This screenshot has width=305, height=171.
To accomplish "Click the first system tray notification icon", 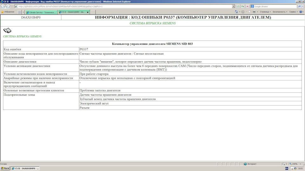I will coord(292,168).
